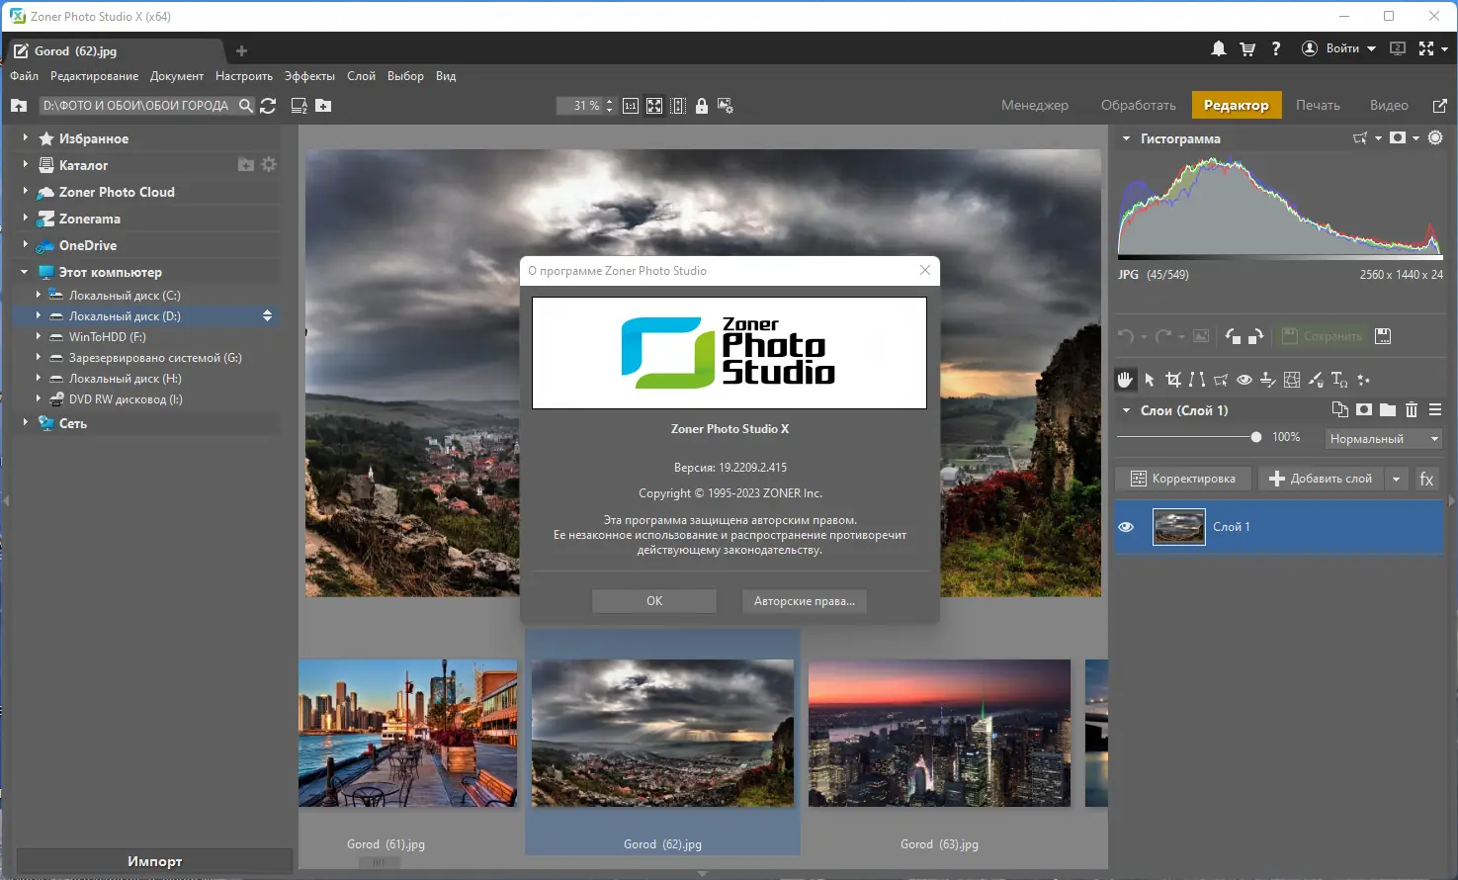
Task: Click the Корректировка button
Action: pyautogui.click(x=1183, y=479)
